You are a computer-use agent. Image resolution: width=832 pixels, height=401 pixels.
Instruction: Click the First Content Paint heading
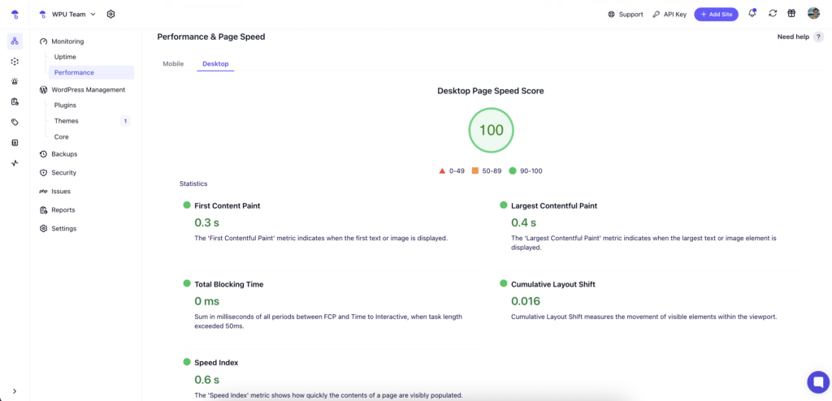[x=227, y=206]
